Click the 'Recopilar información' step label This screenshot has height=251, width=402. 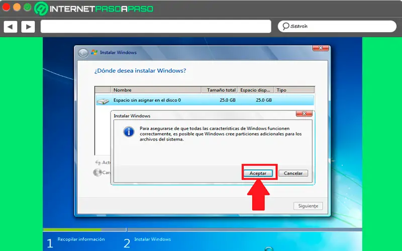coord(81,239)
